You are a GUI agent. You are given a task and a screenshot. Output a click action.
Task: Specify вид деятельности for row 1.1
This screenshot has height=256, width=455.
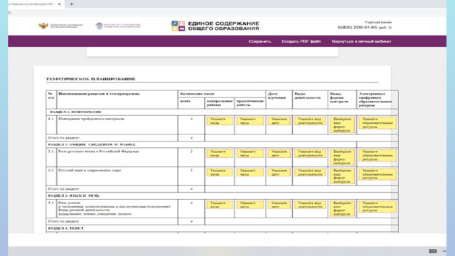pyautogui.click(x=310, y=121)
